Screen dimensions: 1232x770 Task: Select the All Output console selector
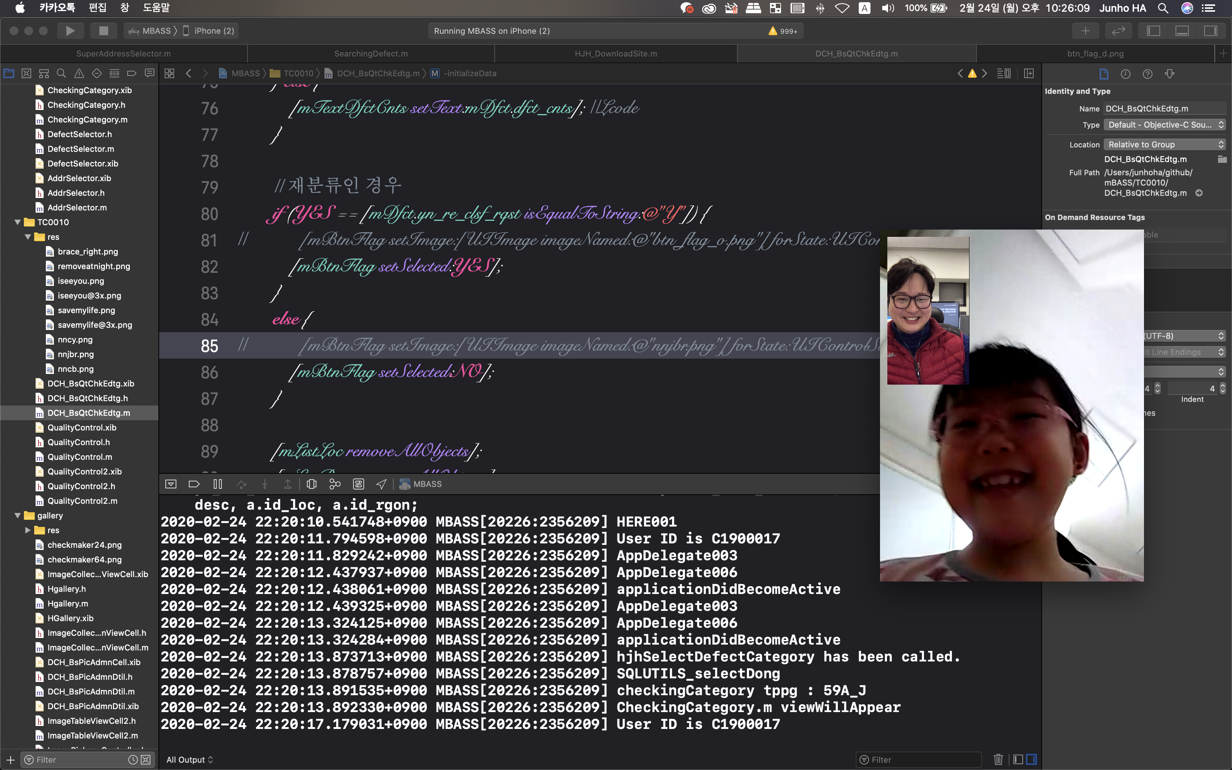pyautogui.click(x=189, y=759)
